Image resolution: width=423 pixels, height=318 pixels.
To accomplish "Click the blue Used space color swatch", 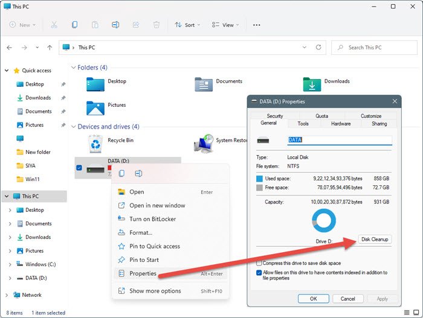I will (260, 179).
